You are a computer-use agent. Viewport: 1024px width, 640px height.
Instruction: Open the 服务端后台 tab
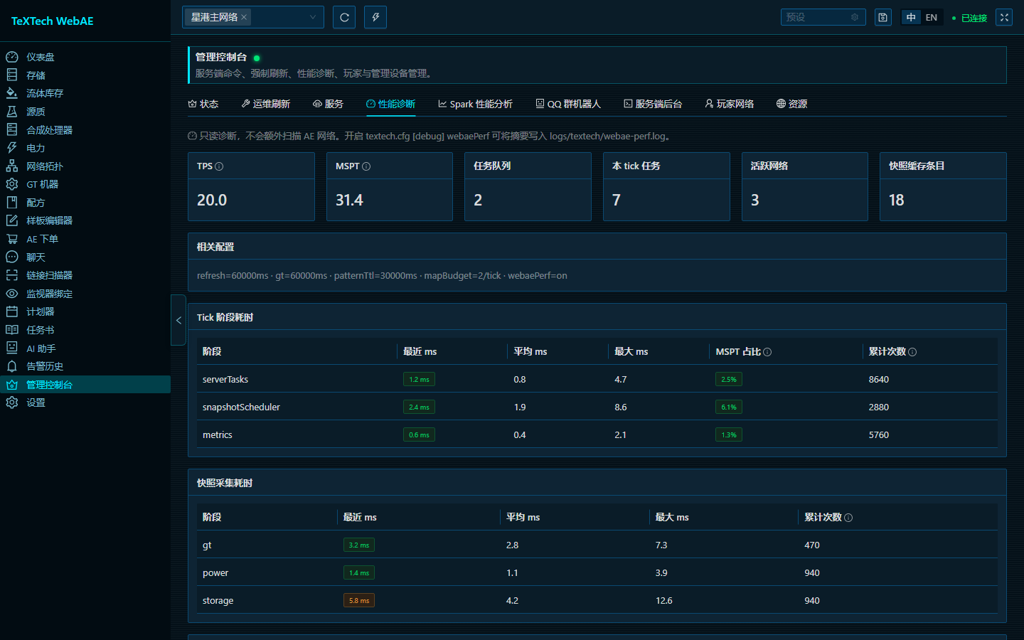pos(653,104)
